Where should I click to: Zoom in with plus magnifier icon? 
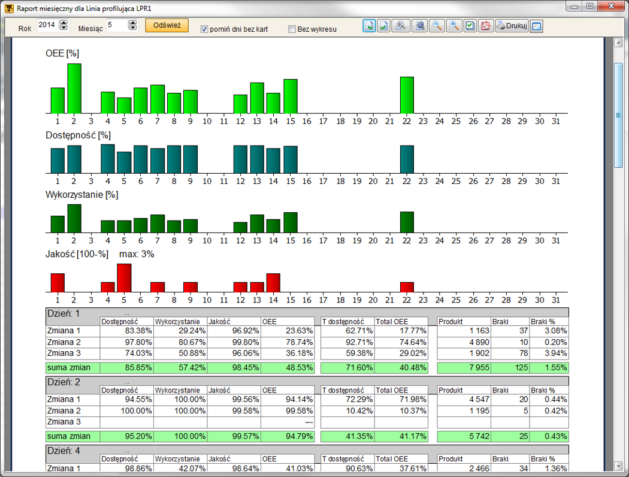pyautogui.click(x=453, y=26)
